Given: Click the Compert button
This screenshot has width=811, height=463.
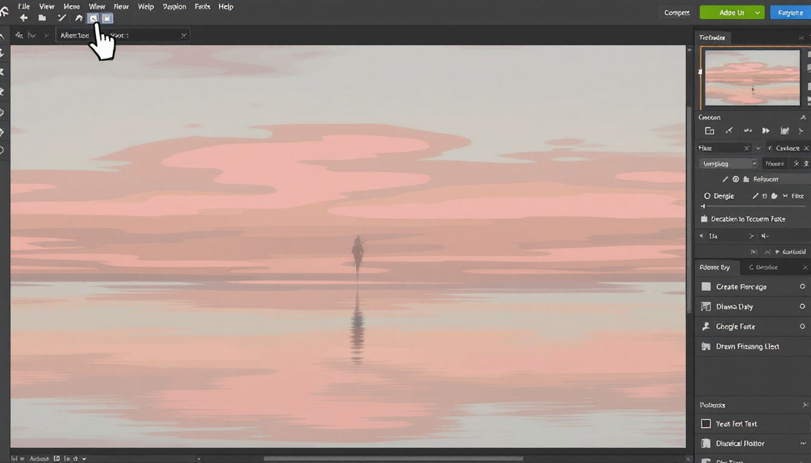Looking at the screenshot, I should point(676,13).
